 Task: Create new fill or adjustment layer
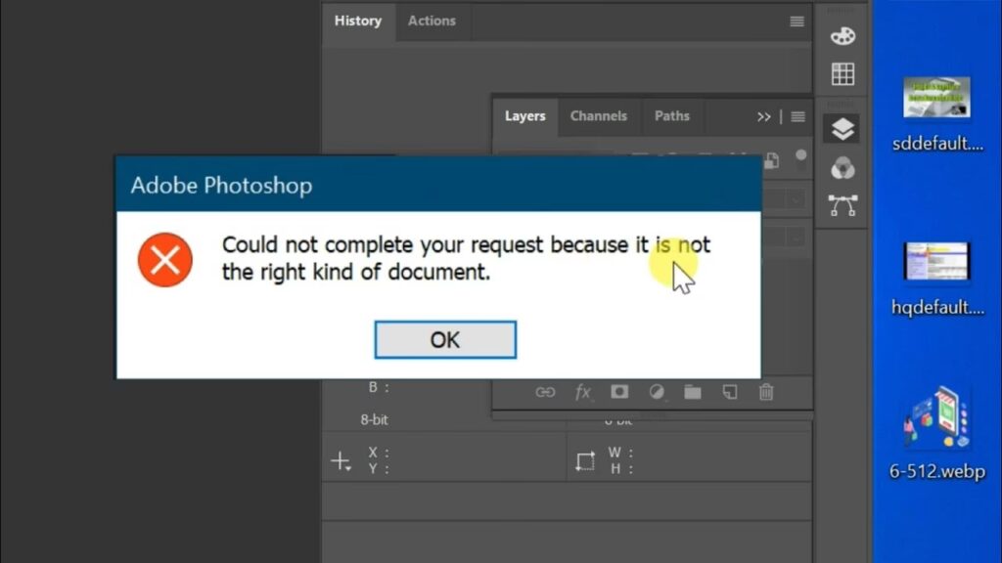[x=657, y=392]
